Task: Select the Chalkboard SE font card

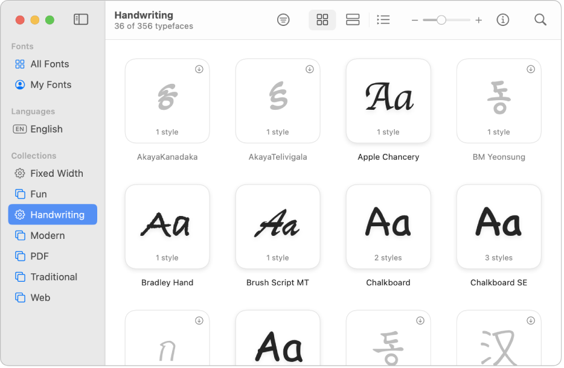Action: [x=499, y=227]
